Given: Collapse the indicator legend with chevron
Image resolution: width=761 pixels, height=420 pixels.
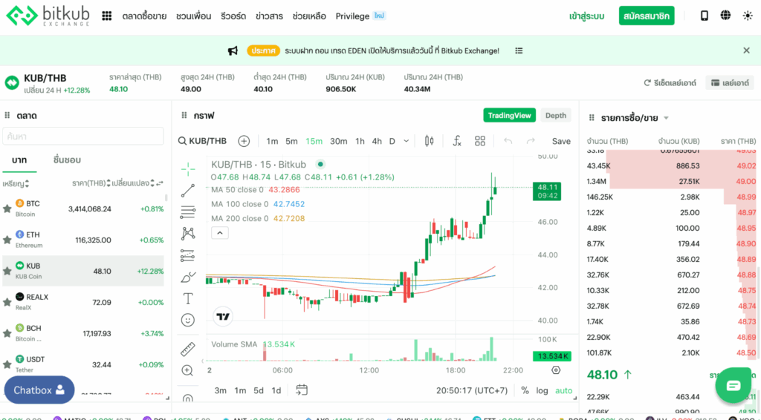Looking at the screenshot, I should click(220, 233).
